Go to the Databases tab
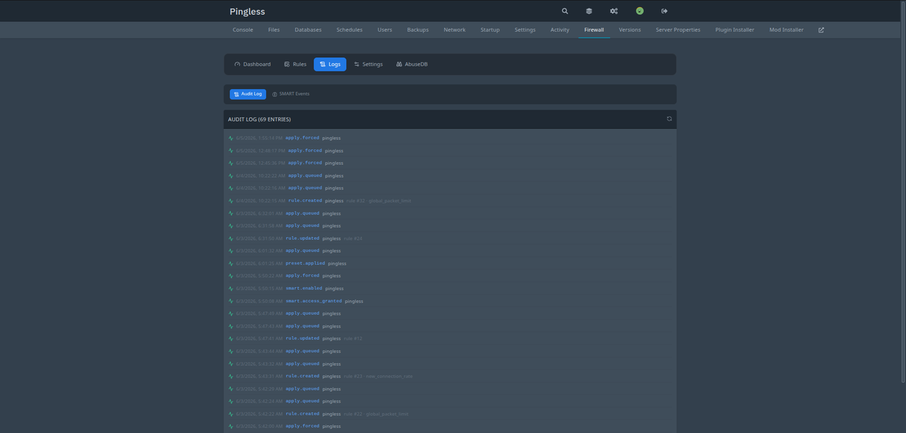Screen dimensions: 906x433 (308, 30)
